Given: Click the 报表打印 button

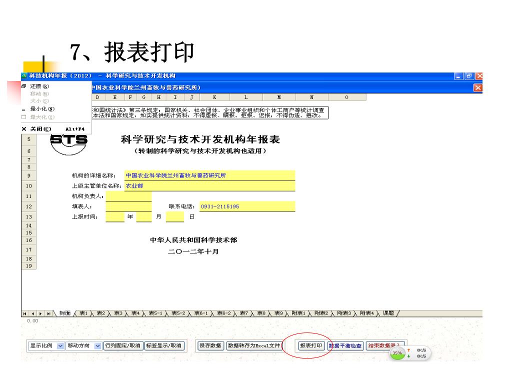Looking at the screenshot, I should point(311,346).
